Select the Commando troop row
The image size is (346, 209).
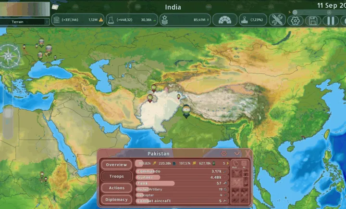click(182, 171)
